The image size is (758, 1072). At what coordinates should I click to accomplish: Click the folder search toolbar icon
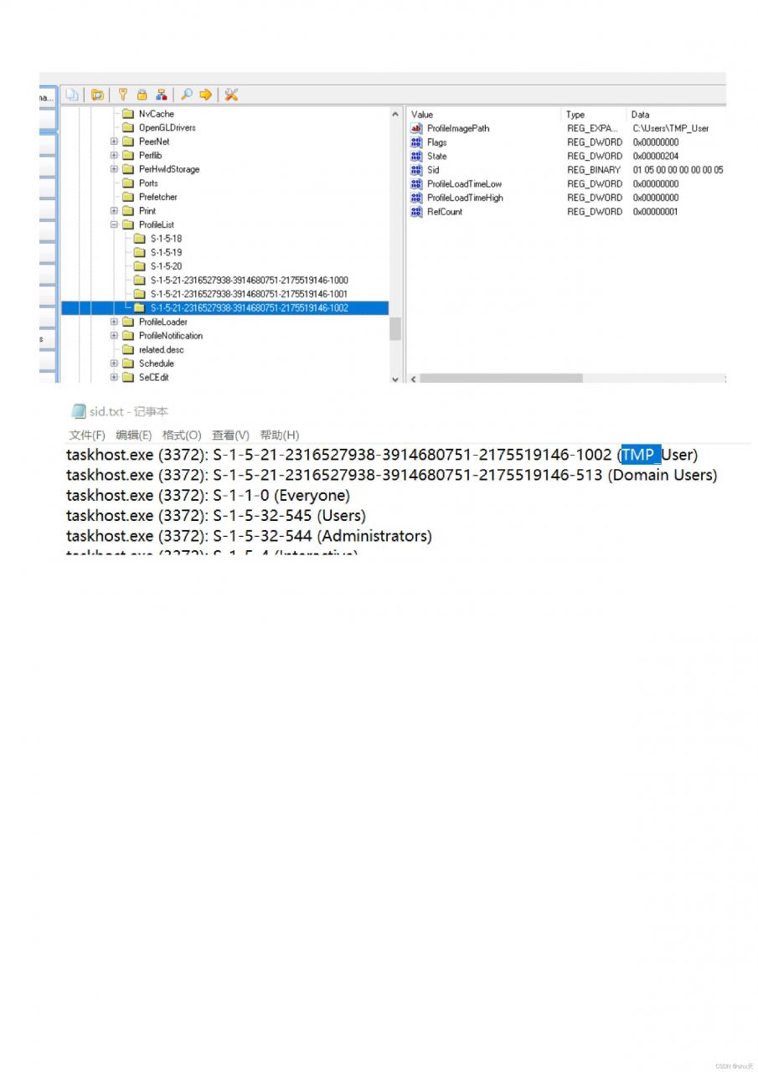[97, 95]
